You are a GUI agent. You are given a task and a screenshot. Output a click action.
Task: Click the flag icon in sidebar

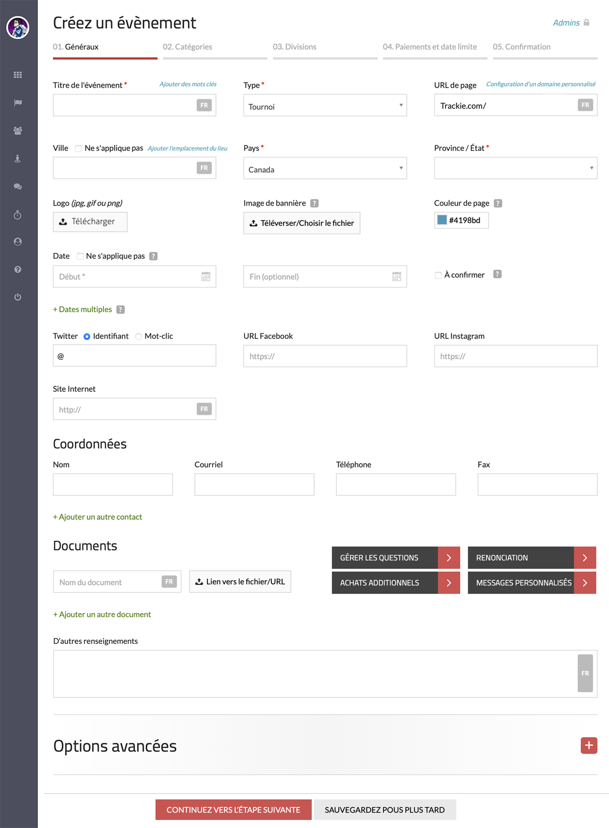[x=18, y=103]
